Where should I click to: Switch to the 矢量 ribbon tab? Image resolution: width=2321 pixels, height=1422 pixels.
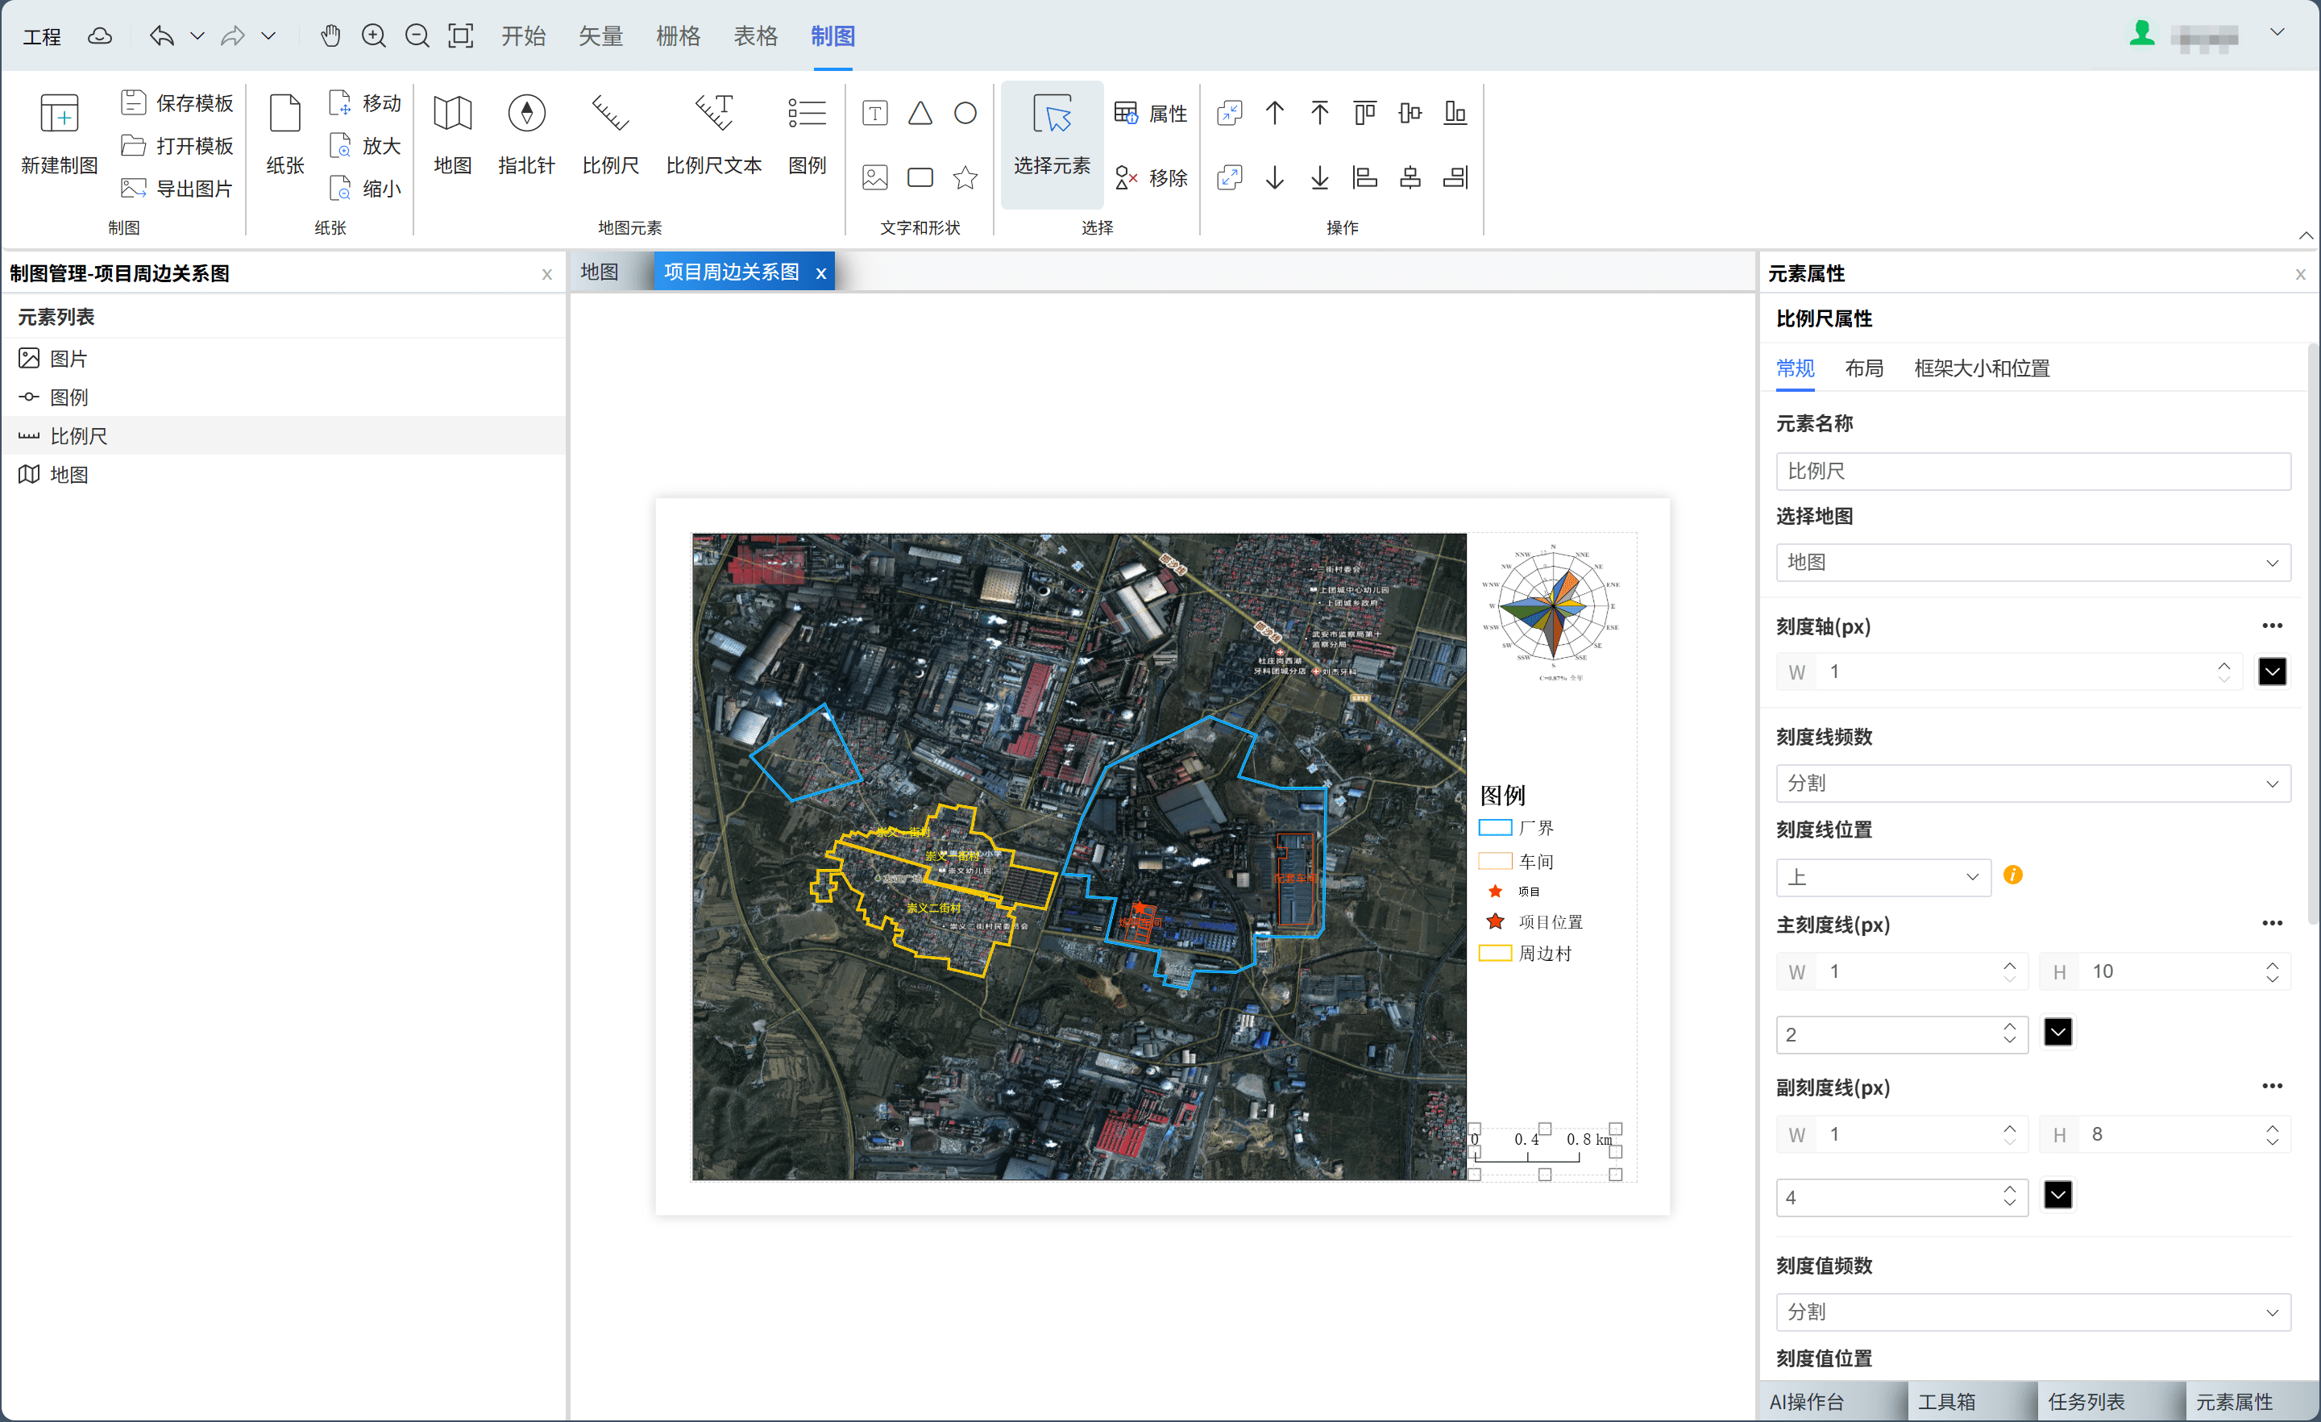[x=600, y=35]
